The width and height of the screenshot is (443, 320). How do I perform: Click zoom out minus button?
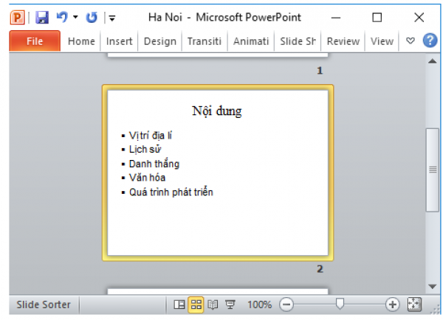click(x=287, y=305)
